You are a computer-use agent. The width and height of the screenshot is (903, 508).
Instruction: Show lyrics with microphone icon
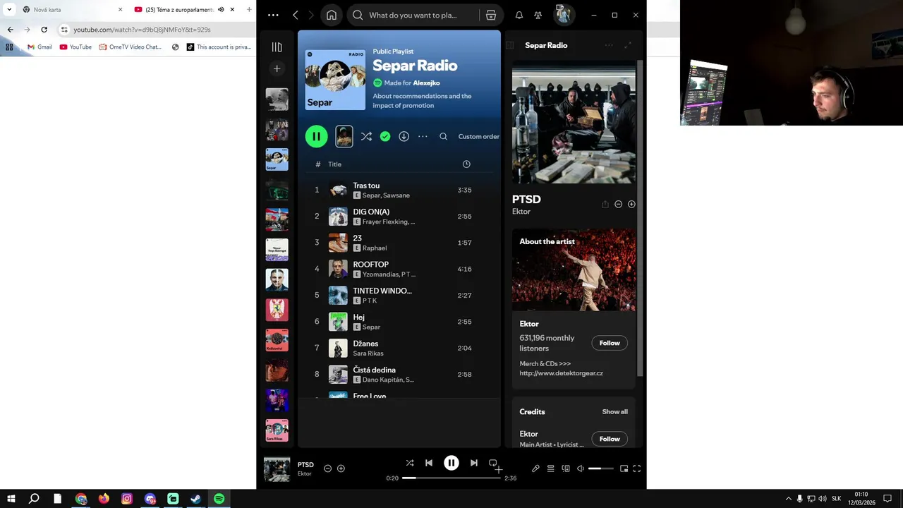535,468
